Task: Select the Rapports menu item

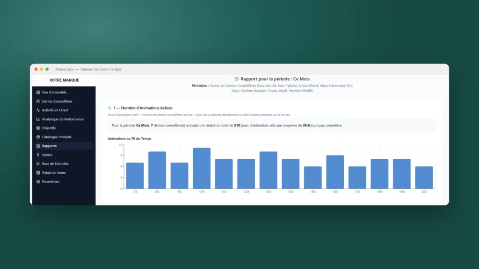Action: pos(63,146)
